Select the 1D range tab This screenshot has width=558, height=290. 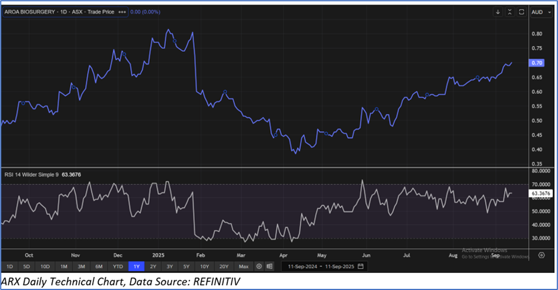click(x=10, y=267)
